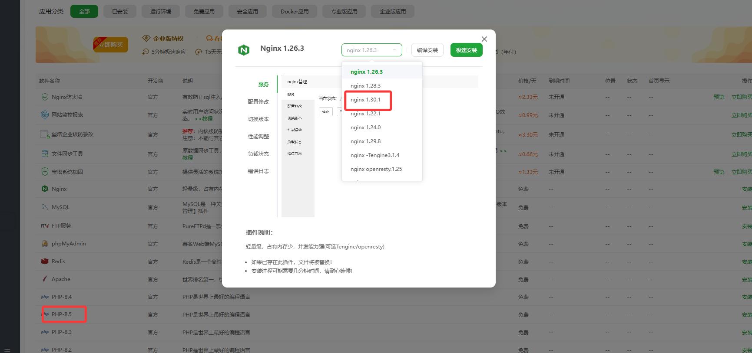Pick nginx 1.22.1 from the version list
752x353 pixels.
pyautogui.click(x=382, y=114)
